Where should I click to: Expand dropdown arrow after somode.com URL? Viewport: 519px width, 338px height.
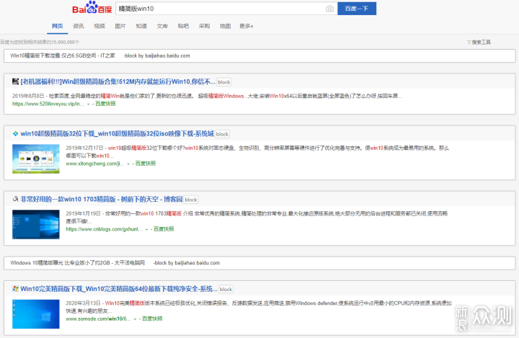click(135, 319)
